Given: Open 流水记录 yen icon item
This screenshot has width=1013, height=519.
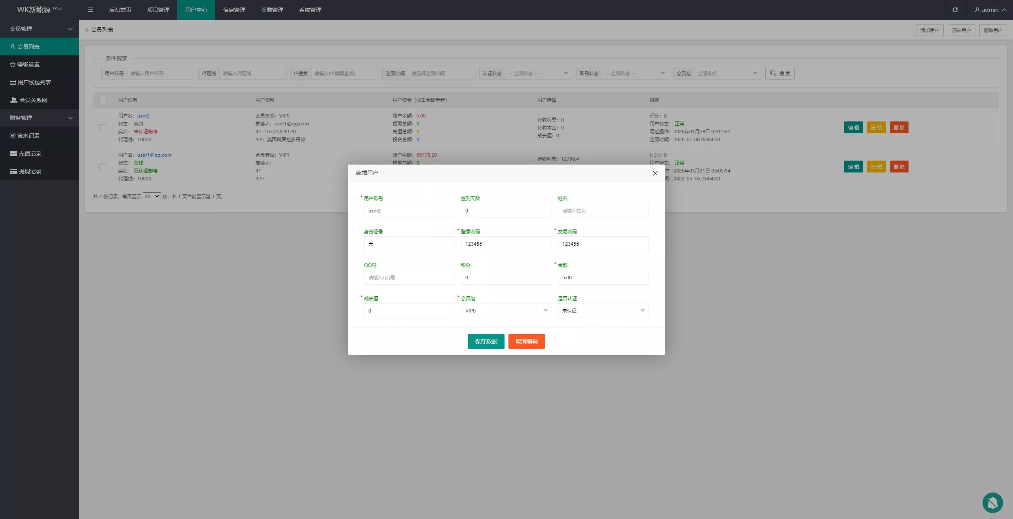Looking at the screenshot, I should pos(28,136).
